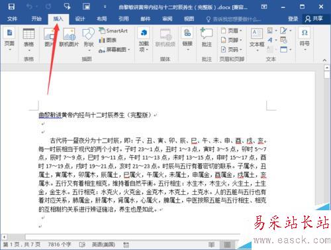Click the vertical scrollbar up arrow

point(327,67)
